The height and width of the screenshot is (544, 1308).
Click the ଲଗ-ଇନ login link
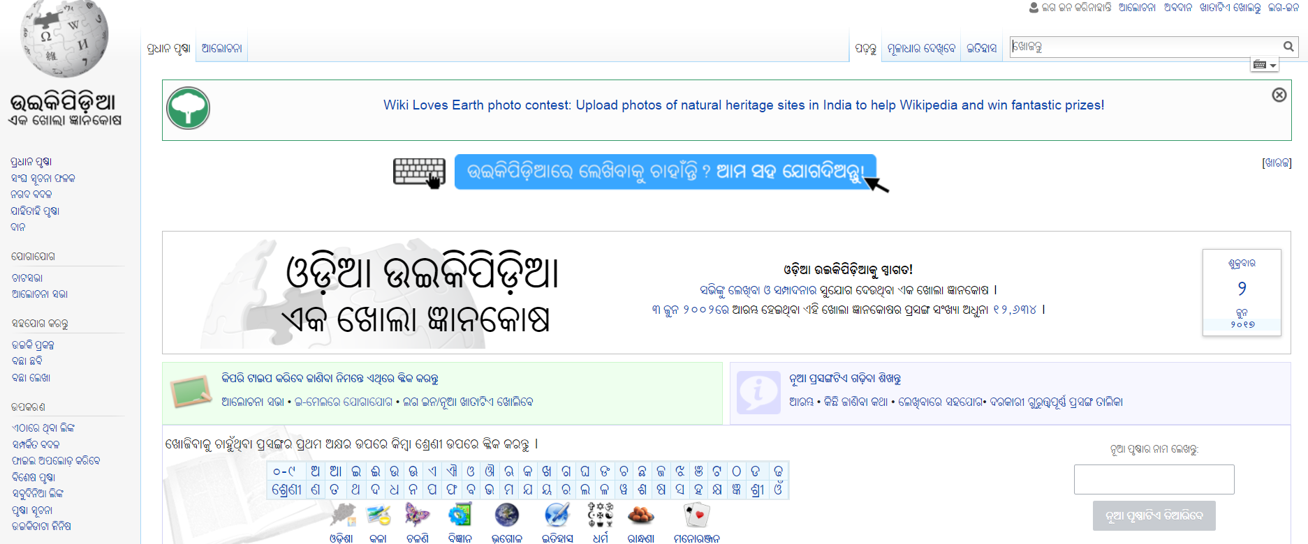1284,8
